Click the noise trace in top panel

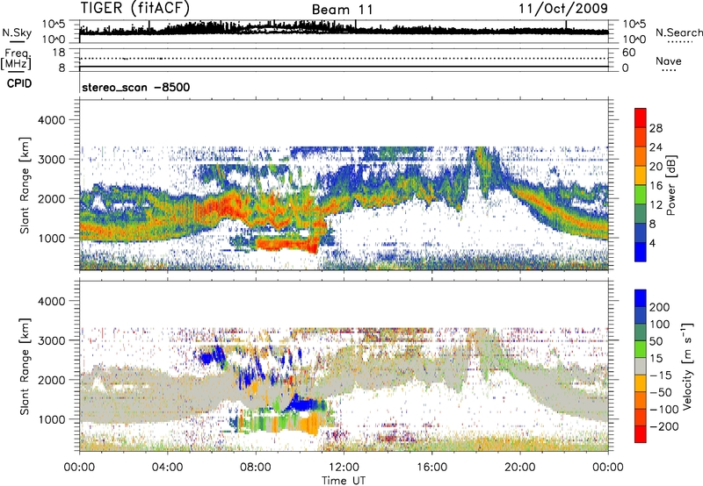point(344,29)
